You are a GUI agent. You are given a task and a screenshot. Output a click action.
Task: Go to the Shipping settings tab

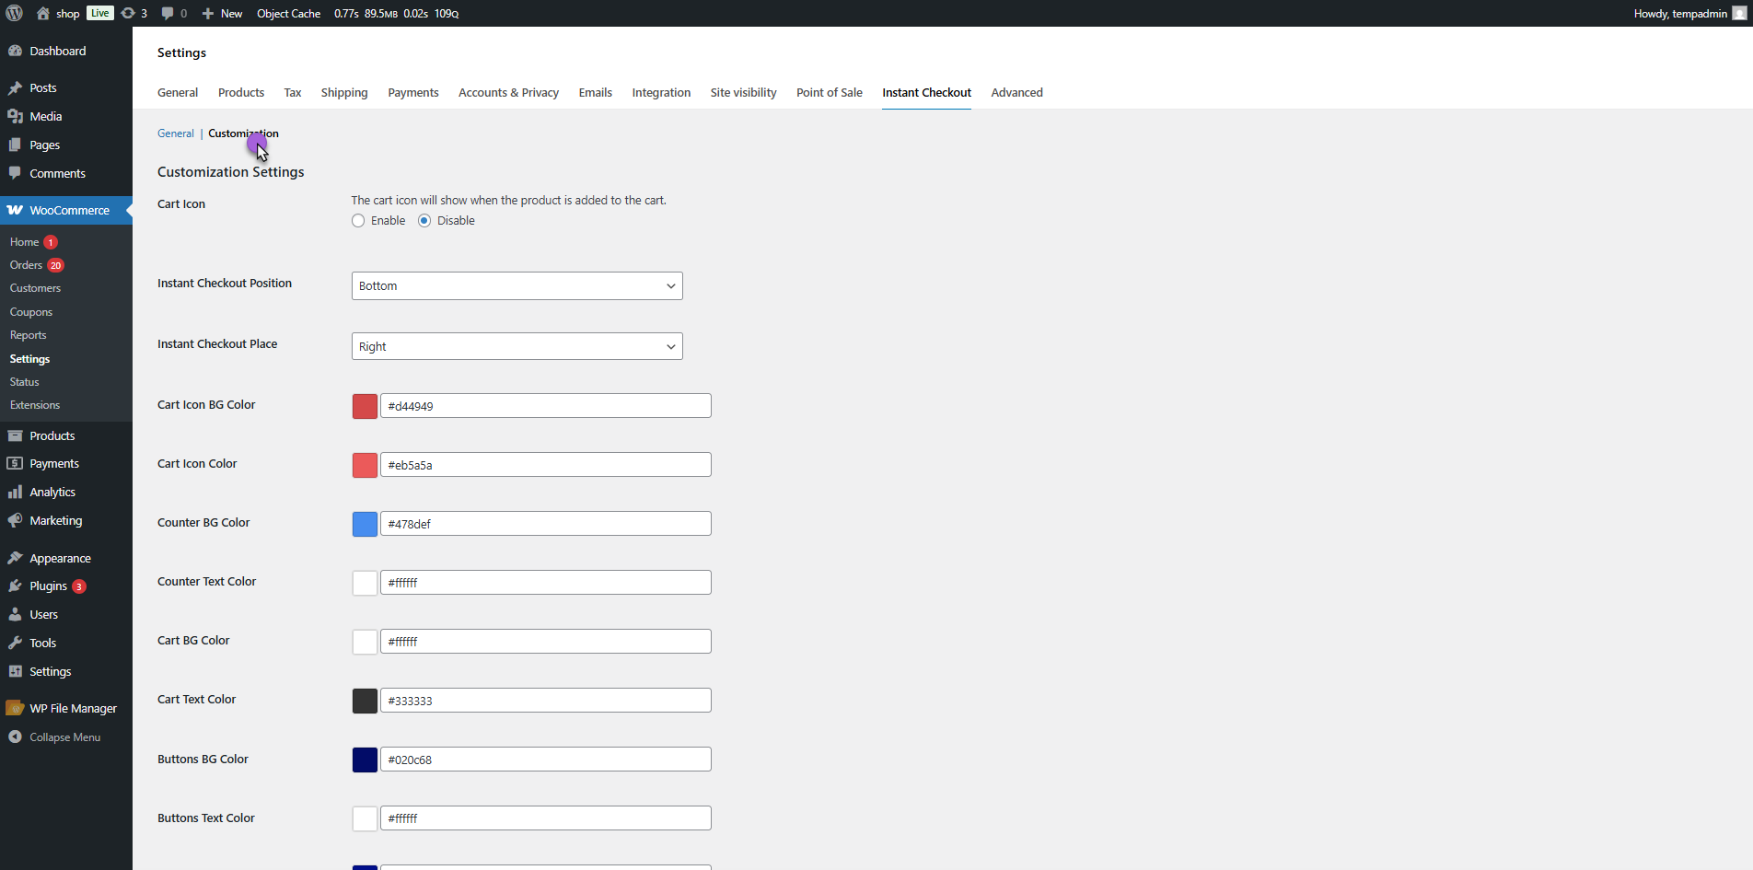pyautogui.click(x=343, y=93)
